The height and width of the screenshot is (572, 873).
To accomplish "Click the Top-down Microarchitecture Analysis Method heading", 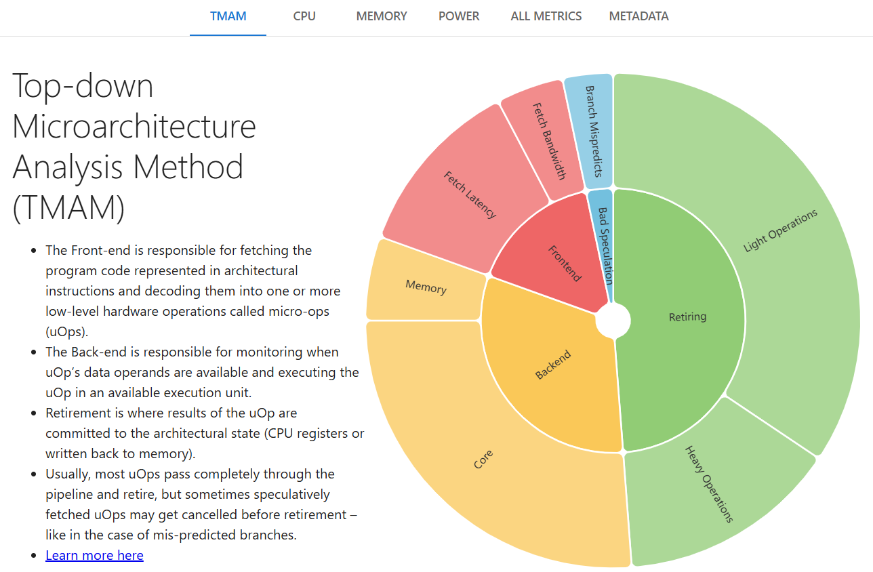I will coord(134,146).
